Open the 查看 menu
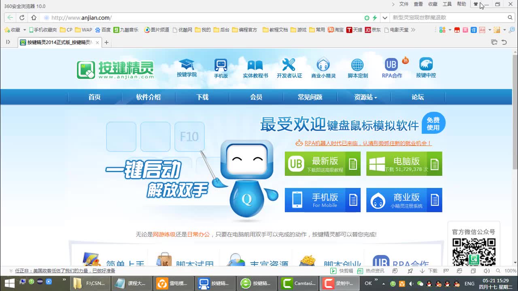518x291 pixels. coord(418,4)
